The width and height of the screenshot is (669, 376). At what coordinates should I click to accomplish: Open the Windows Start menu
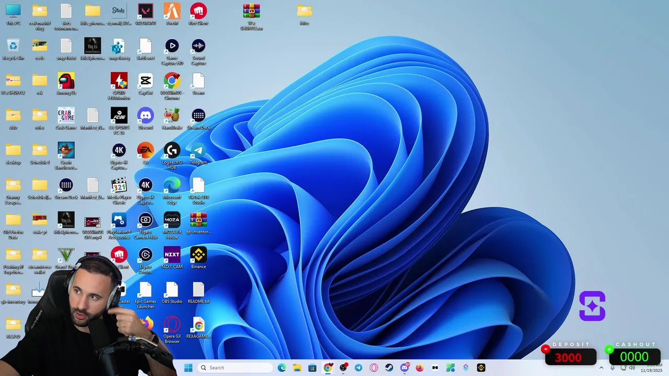tap(188, 368)
